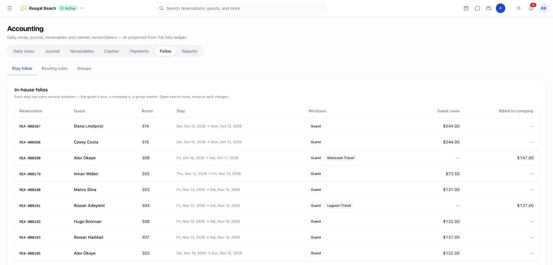The height and width of the screenshot is (265, 553).
Task: Click the $131.00 guest owes amount
Action: (x=451, y=190)
